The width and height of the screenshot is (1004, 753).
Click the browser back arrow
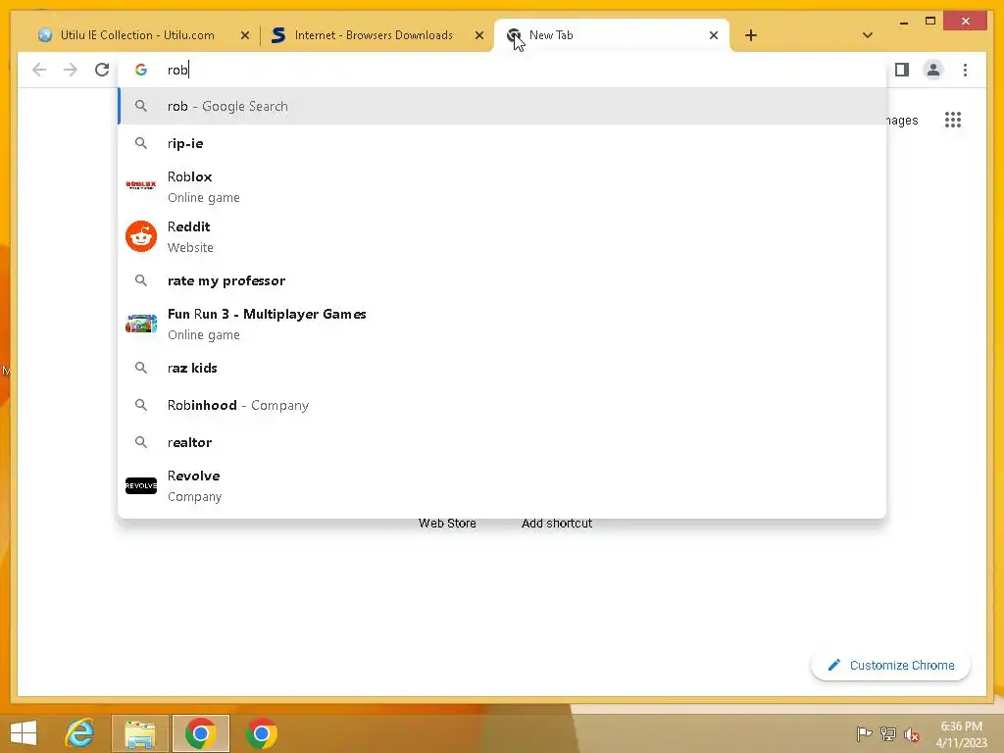coord(39,70)
